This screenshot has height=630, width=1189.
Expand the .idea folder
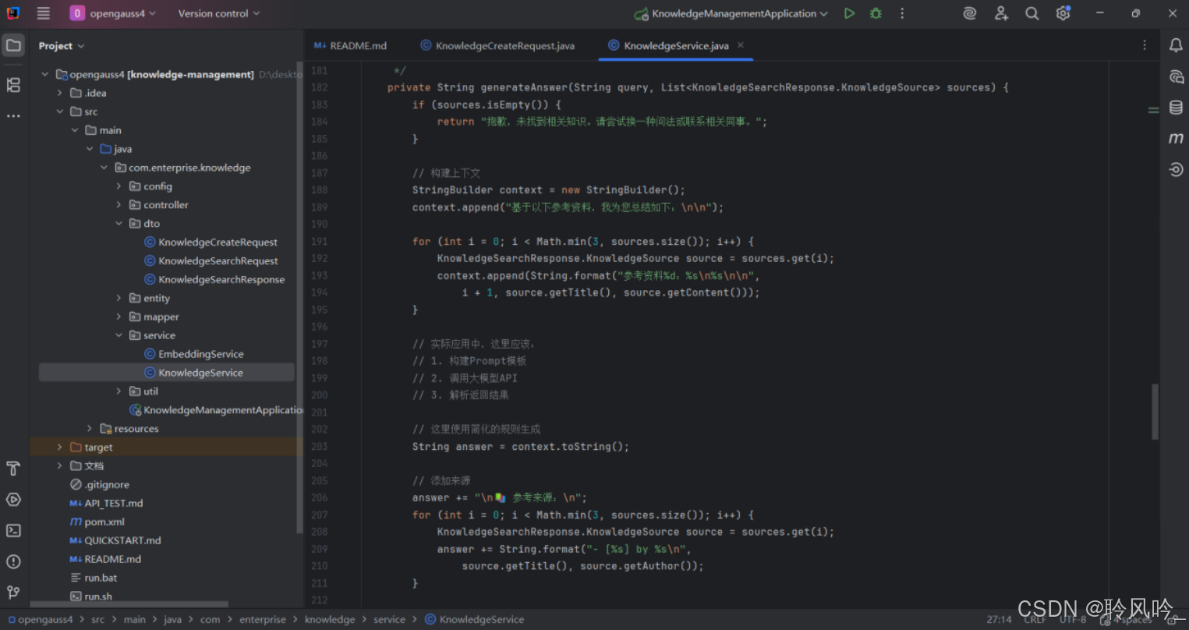(60, 93)
